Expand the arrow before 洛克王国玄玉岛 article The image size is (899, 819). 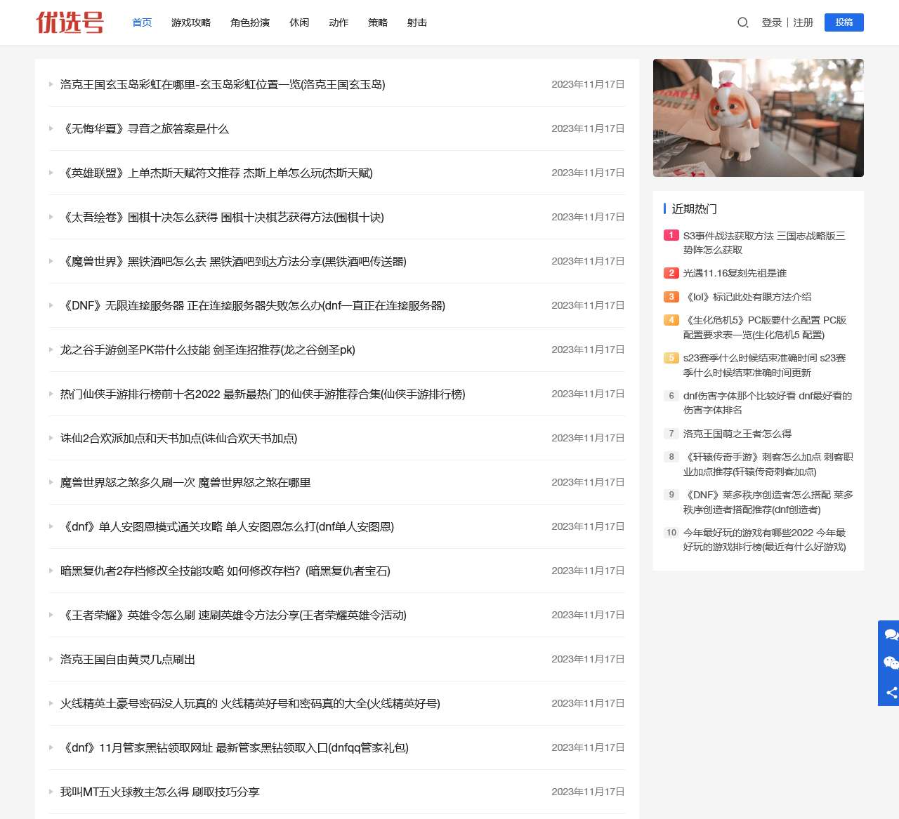click(51, 85)
